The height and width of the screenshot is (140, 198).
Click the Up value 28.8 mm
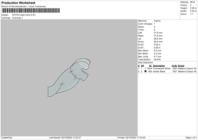pos(158,39)
